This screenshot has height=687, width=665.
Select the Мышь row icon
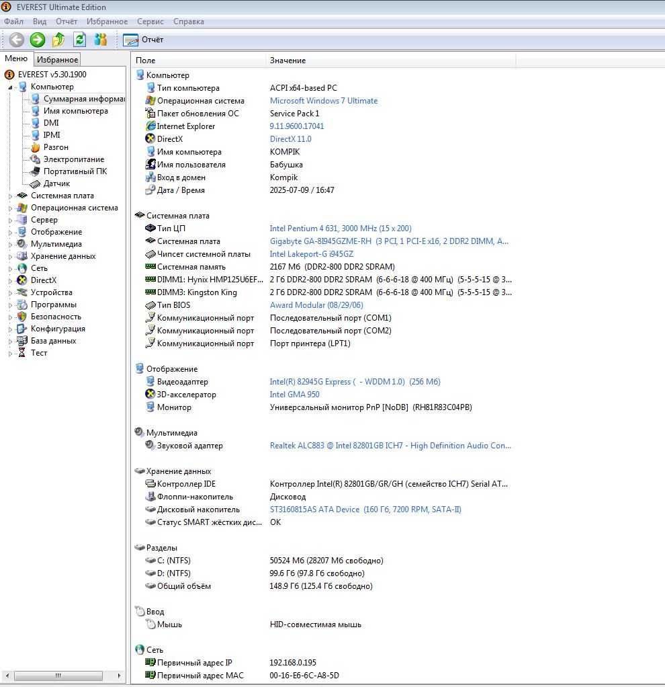(x=150, y=624)
